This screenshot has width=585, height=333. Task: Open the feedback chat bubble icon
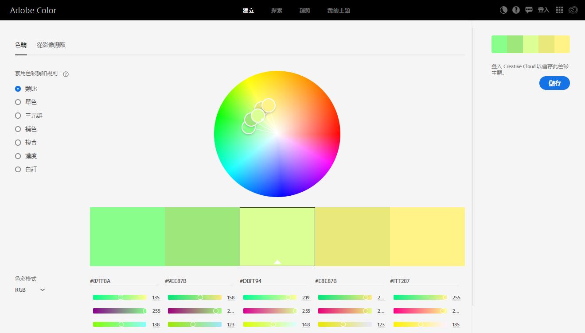(x=529, y=10)
